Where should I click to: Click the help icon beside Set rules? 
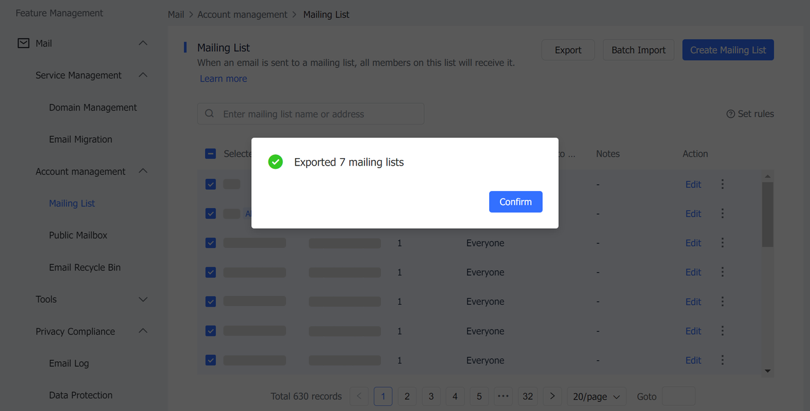tap(730, 113)
